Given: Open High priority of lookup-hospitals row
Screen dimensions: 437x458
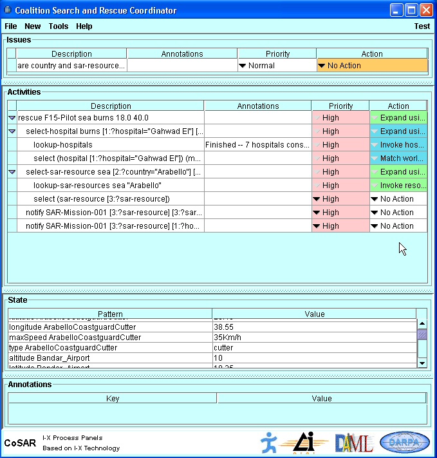Looking at the screenshot, I should (x=340, y=145).
